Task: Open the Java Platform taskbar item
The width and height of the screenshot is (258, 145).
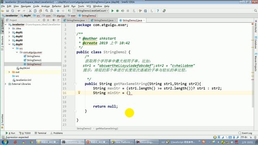Action: tap(122, 142)
